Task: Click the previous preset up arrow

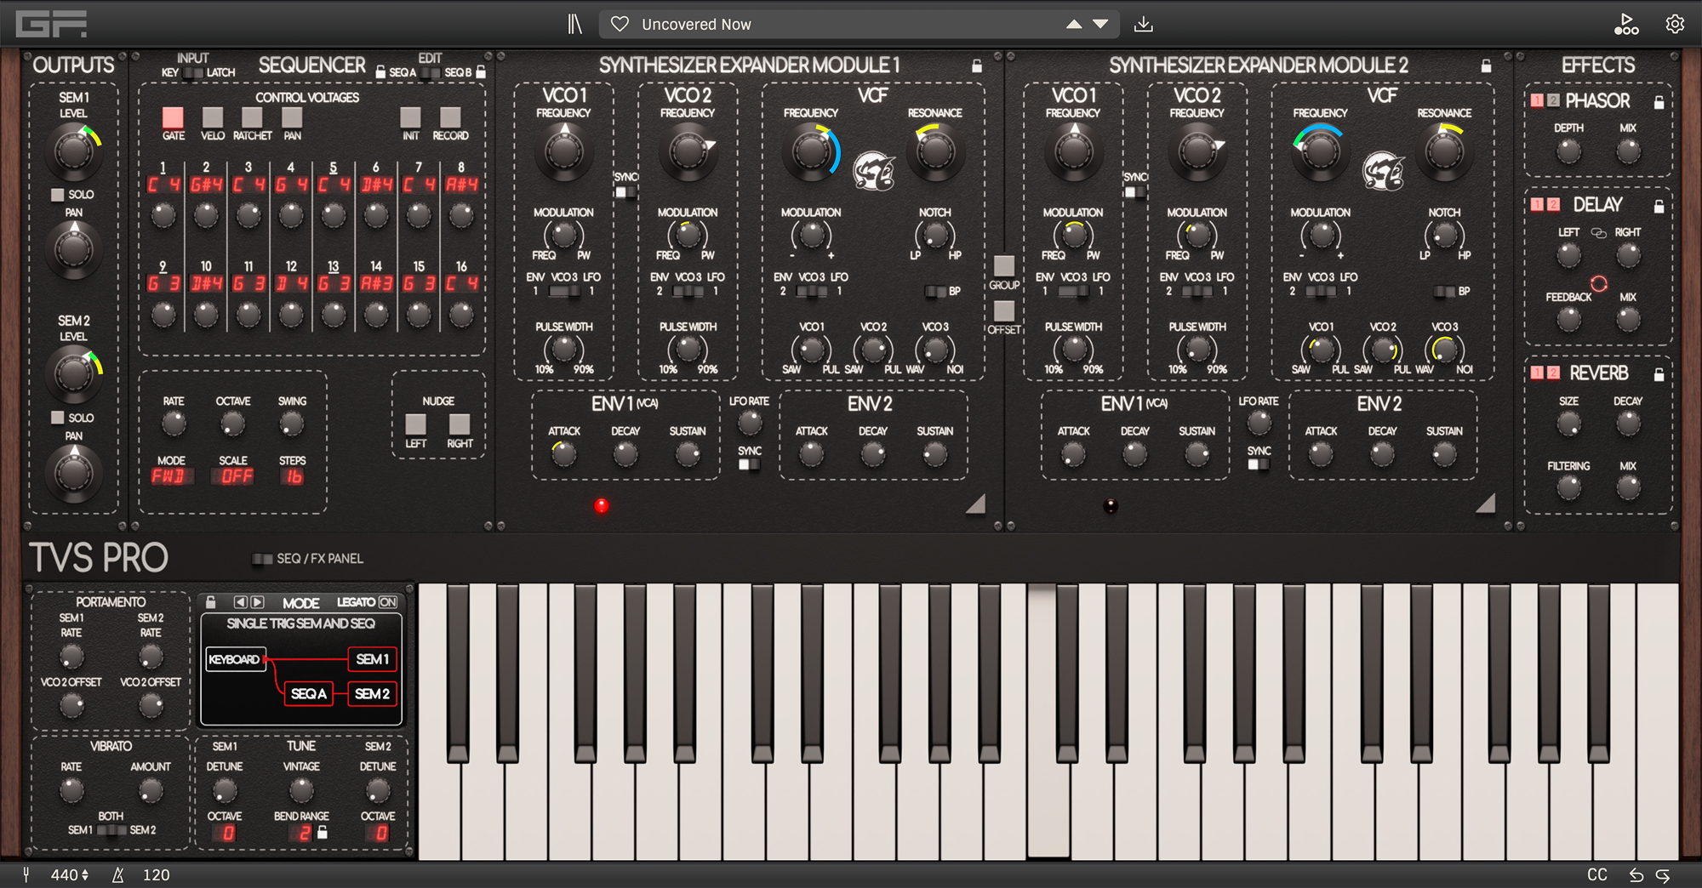Action: pos(1075,25)
